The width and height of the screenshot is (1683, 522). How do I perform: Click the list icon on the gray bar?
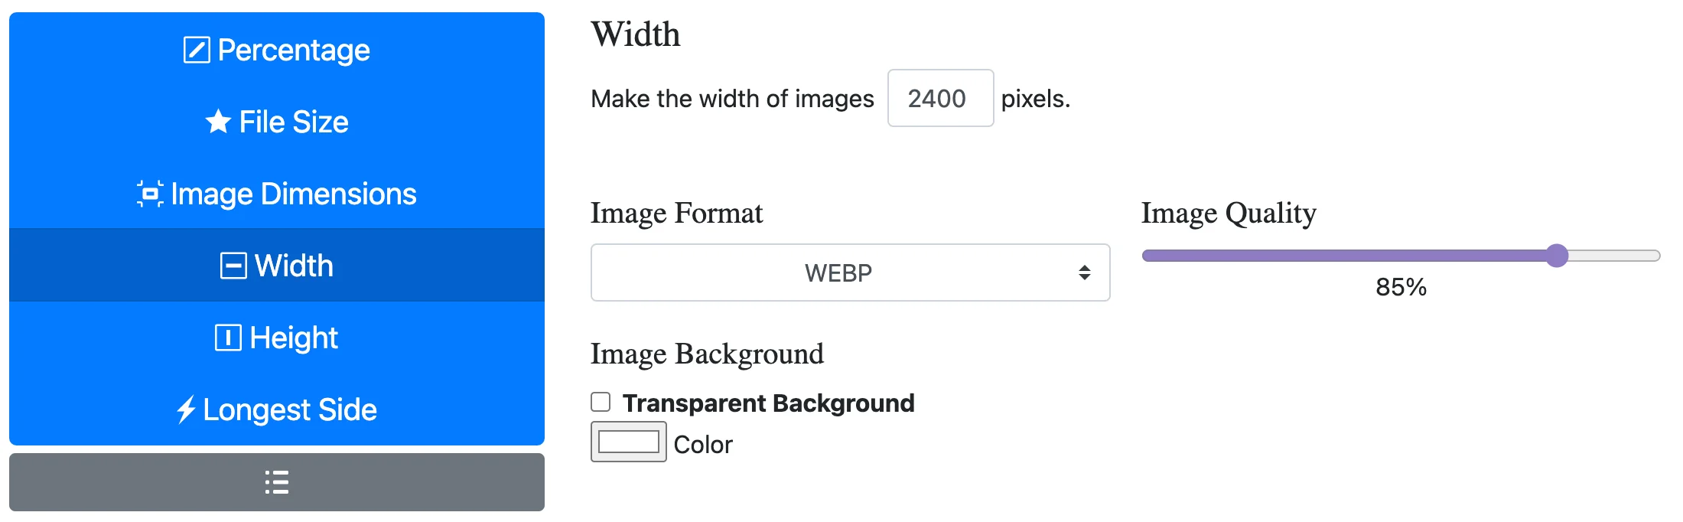[x=277, y=482]
